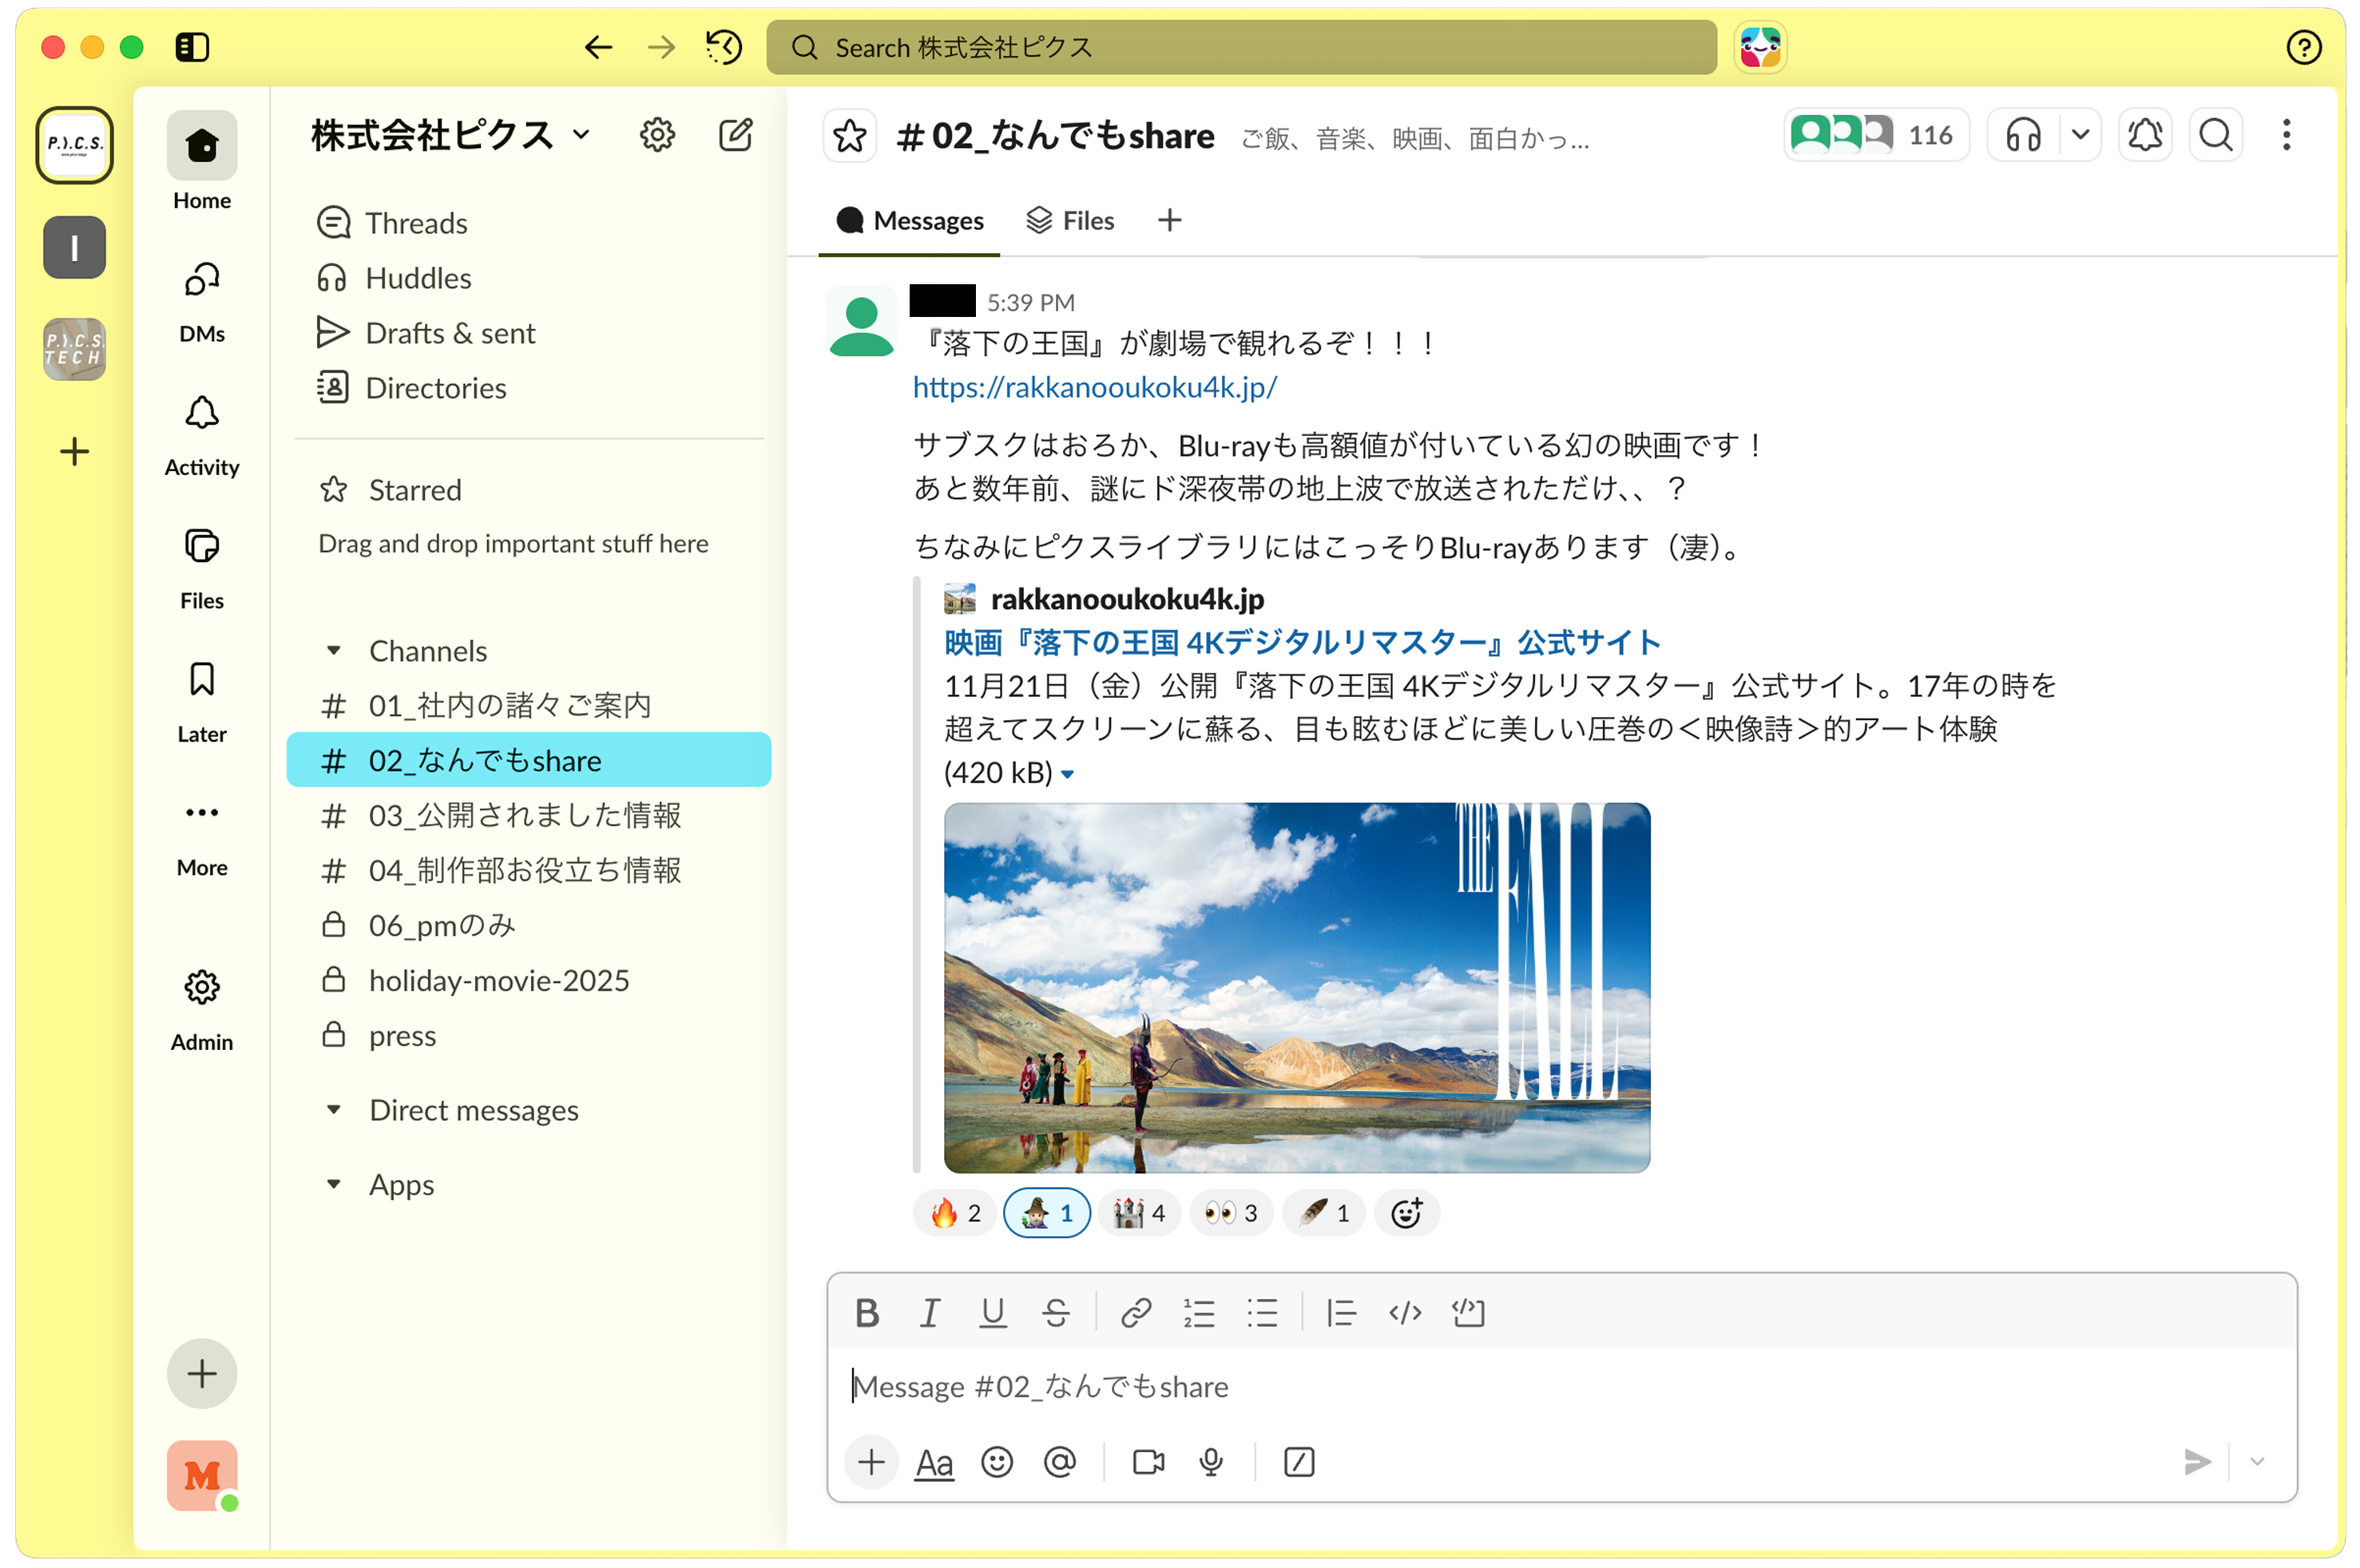Start a huddle with headphones icon

[2023, 135]
